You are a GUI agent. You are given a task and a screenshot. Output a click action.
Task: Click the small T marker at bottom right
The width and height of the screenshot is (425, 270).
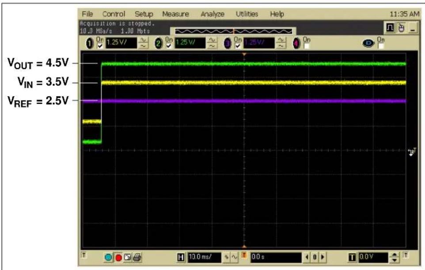[x=406, y=255]
